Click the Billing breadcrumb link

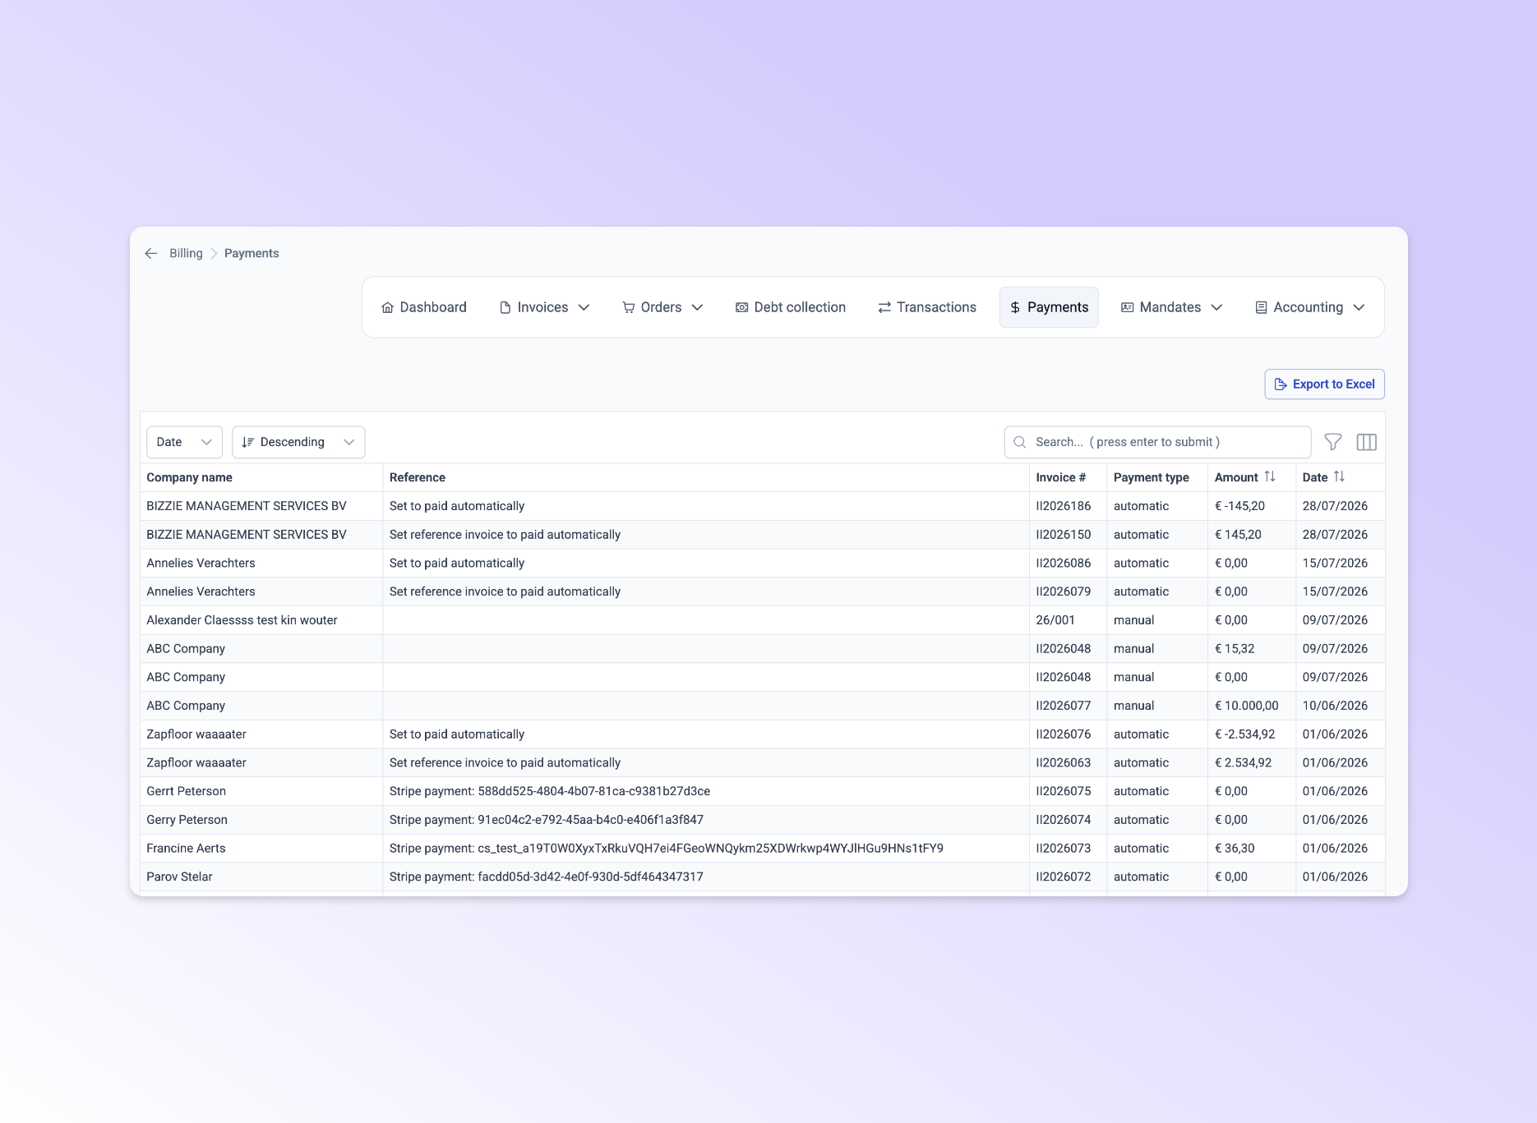click(x=186, y=254)
